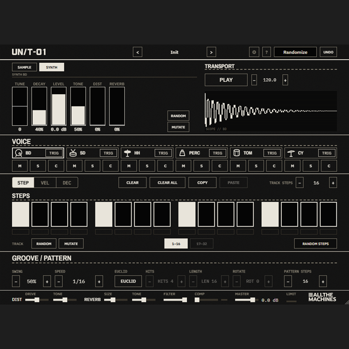Go to previous preset with left arrow
This screenshot has height=349, width=349.
137,52
